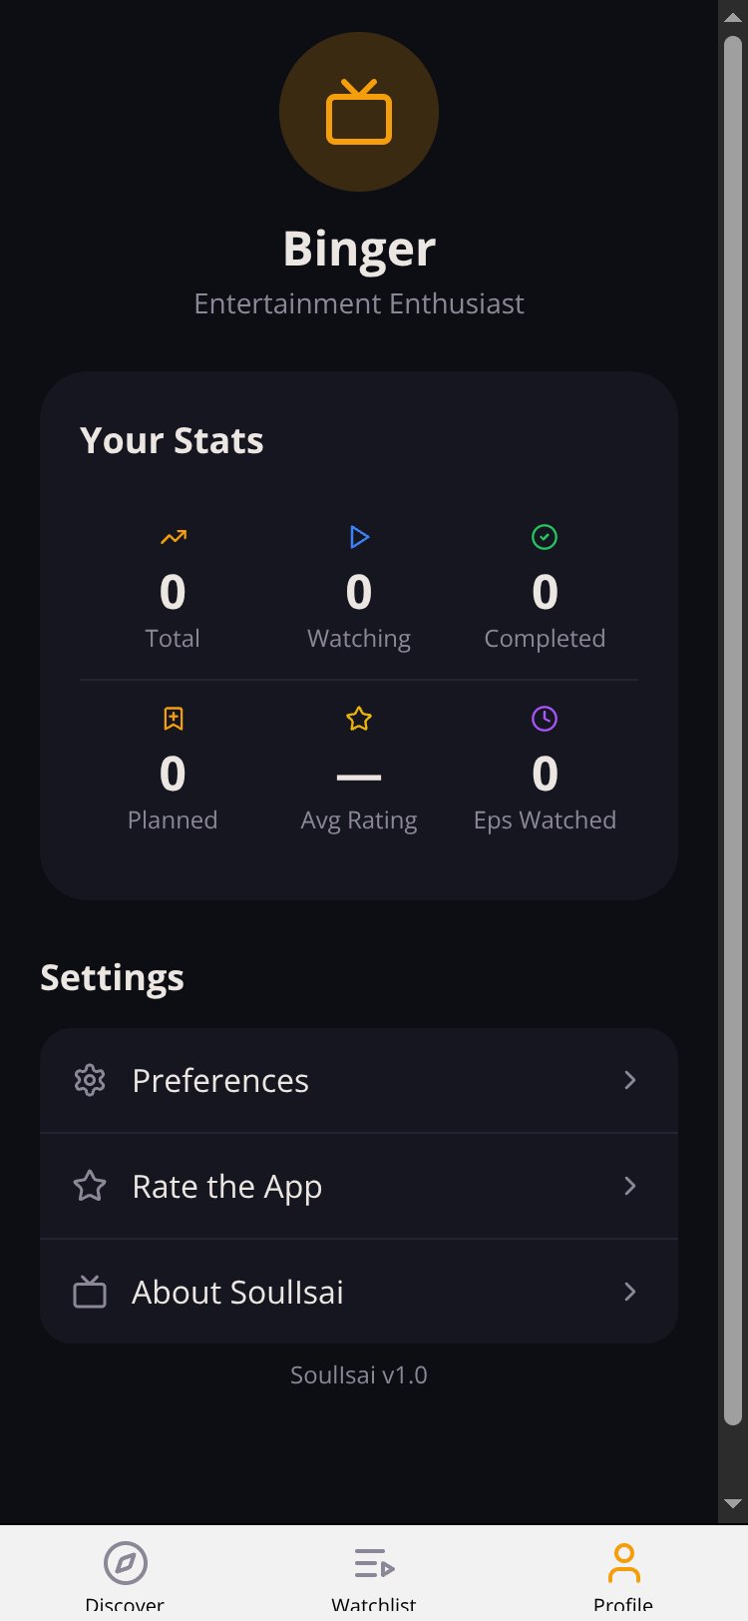Click the purple clock icon above Eps Watched
The width and height of the screenshot is (748, 1621).
coord(545,719)
